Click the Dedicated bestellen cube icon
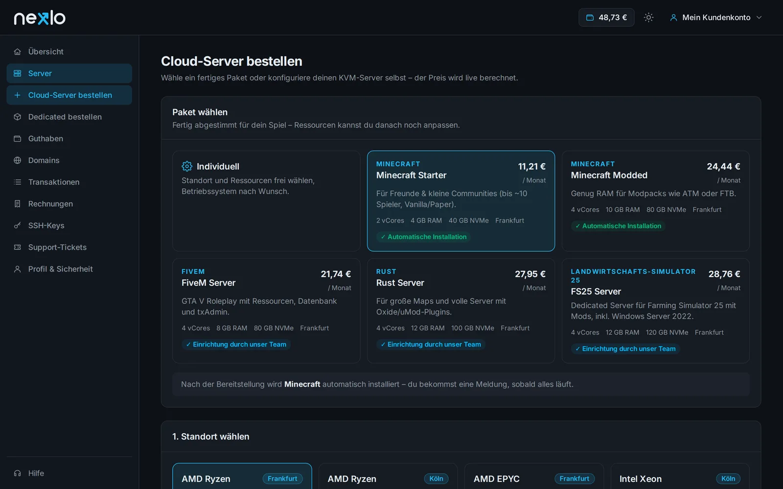This screenshot has width=783, height=489. [18, 117]
